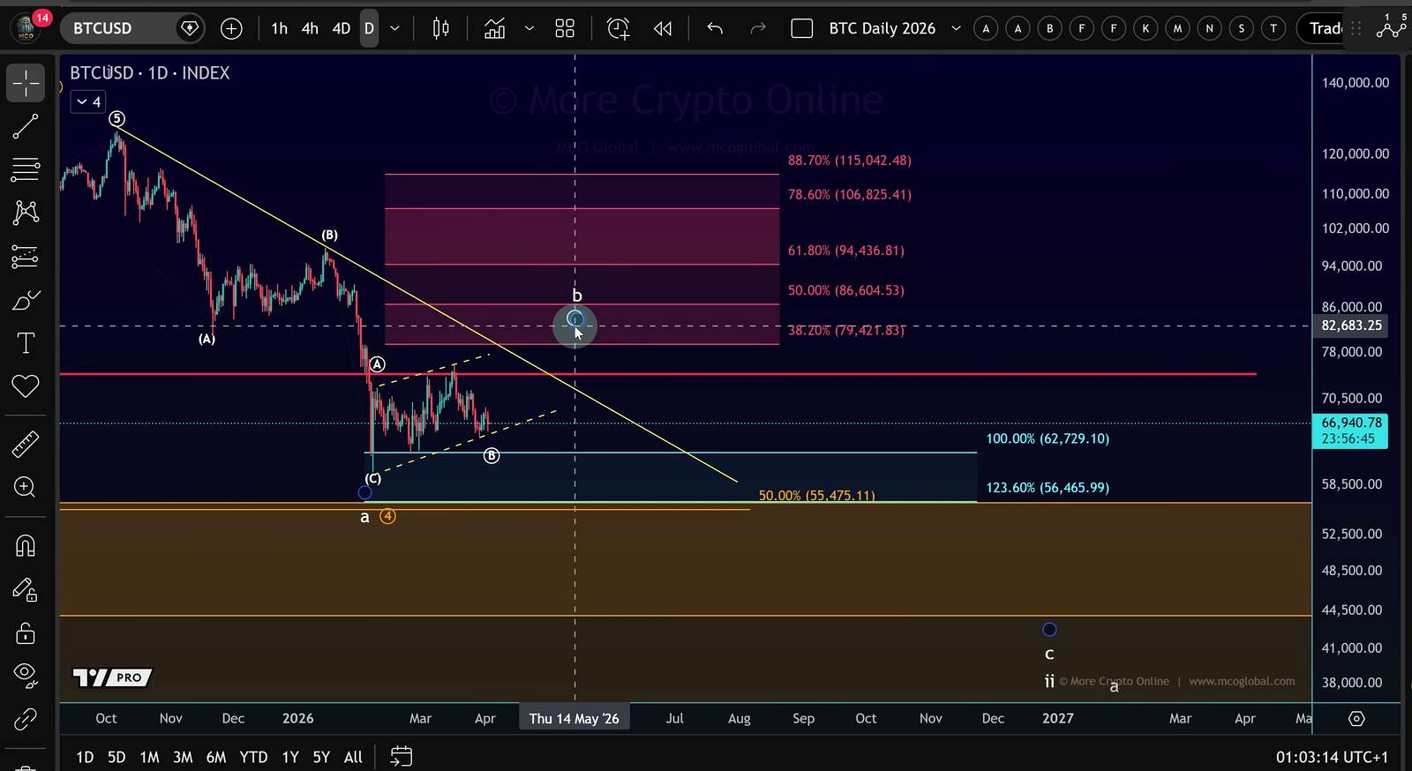Image resolution: width=1412 pixels, height=771 pixels.
Task: Open the BTC Daily 2026 layout name
Action: [x=882, y=28]
